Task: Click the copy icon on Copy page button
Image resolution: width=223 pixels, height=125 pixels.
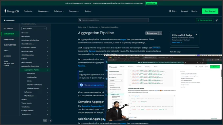Action: [148, 33]
